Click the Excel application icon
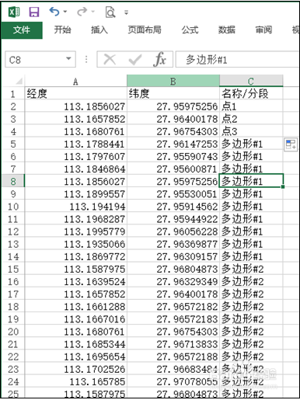This screenshot has height=400, width=300. [x=14, y=12]
